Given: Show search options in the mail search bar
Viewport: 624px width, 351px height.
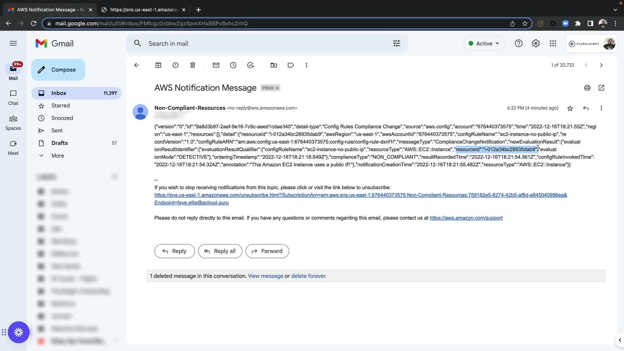Looking at the screenshot, I should (396, 44).
